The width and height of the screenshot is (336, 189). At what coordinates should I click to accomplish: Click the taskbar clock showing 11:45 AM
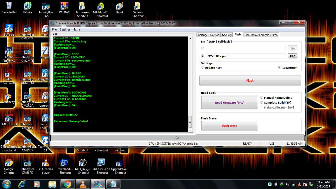click(323, 184)
